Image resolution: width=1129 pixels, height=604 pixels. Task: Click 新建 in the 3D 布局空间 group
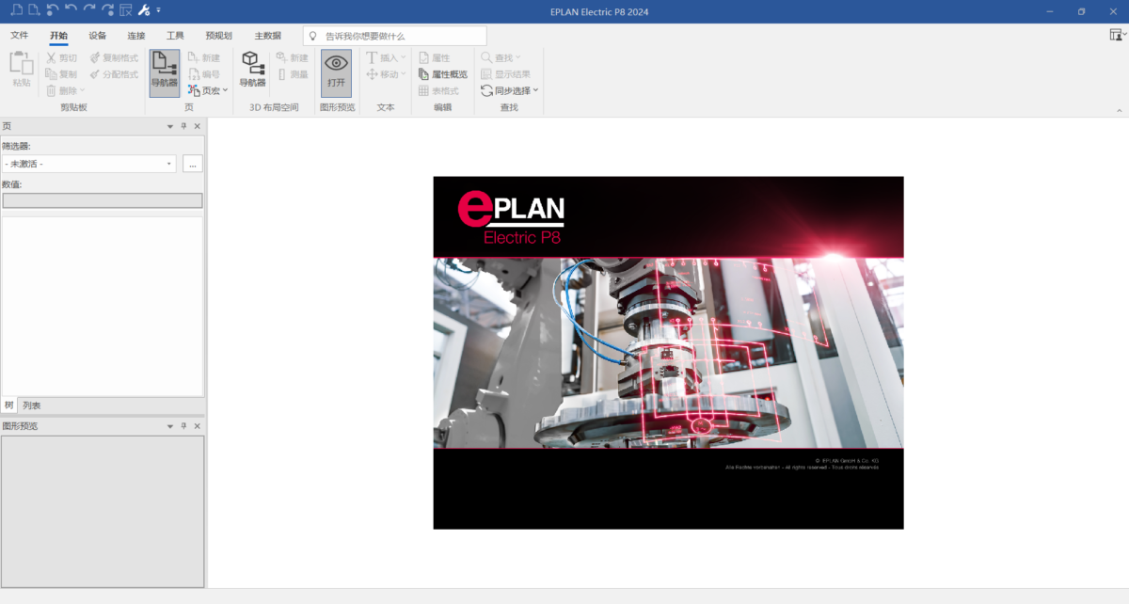(292, 58)
